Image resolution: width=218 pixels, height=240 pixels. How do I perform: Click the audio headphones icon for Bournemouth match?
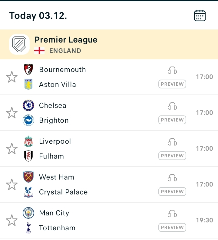pyautogui.click(x=172, y=70)
